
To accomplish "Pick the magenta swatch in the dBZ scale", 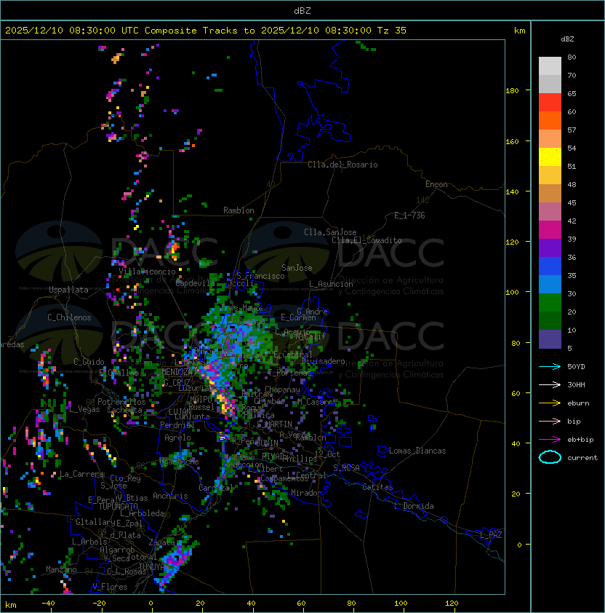I will pos(550,230).
